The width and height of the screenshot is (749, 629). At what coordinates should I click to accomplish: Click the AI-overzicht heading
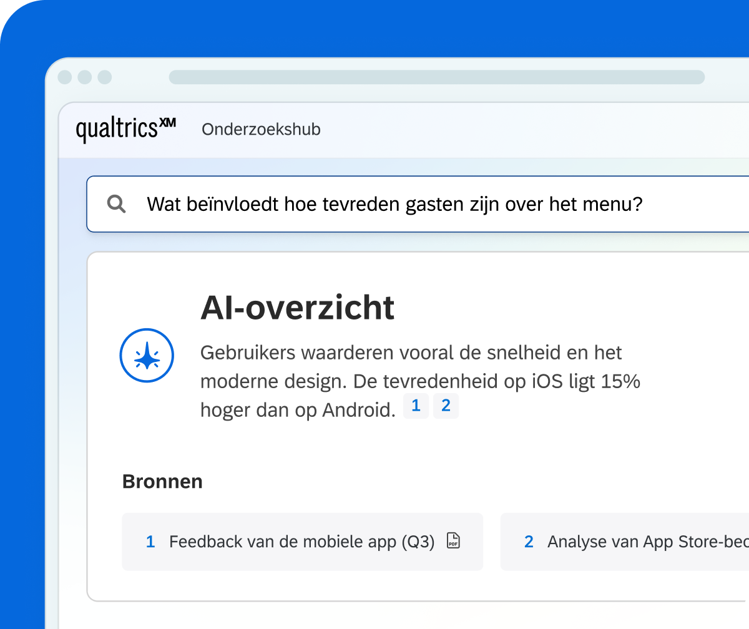coord(298,308)
